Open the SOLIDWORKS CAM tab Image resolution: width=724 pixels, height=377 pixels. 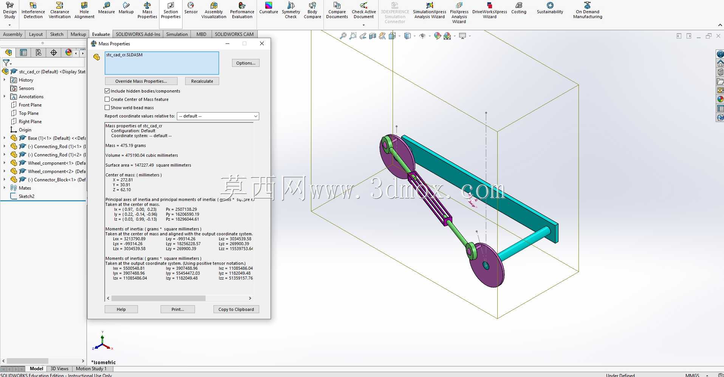click(234, 34)
